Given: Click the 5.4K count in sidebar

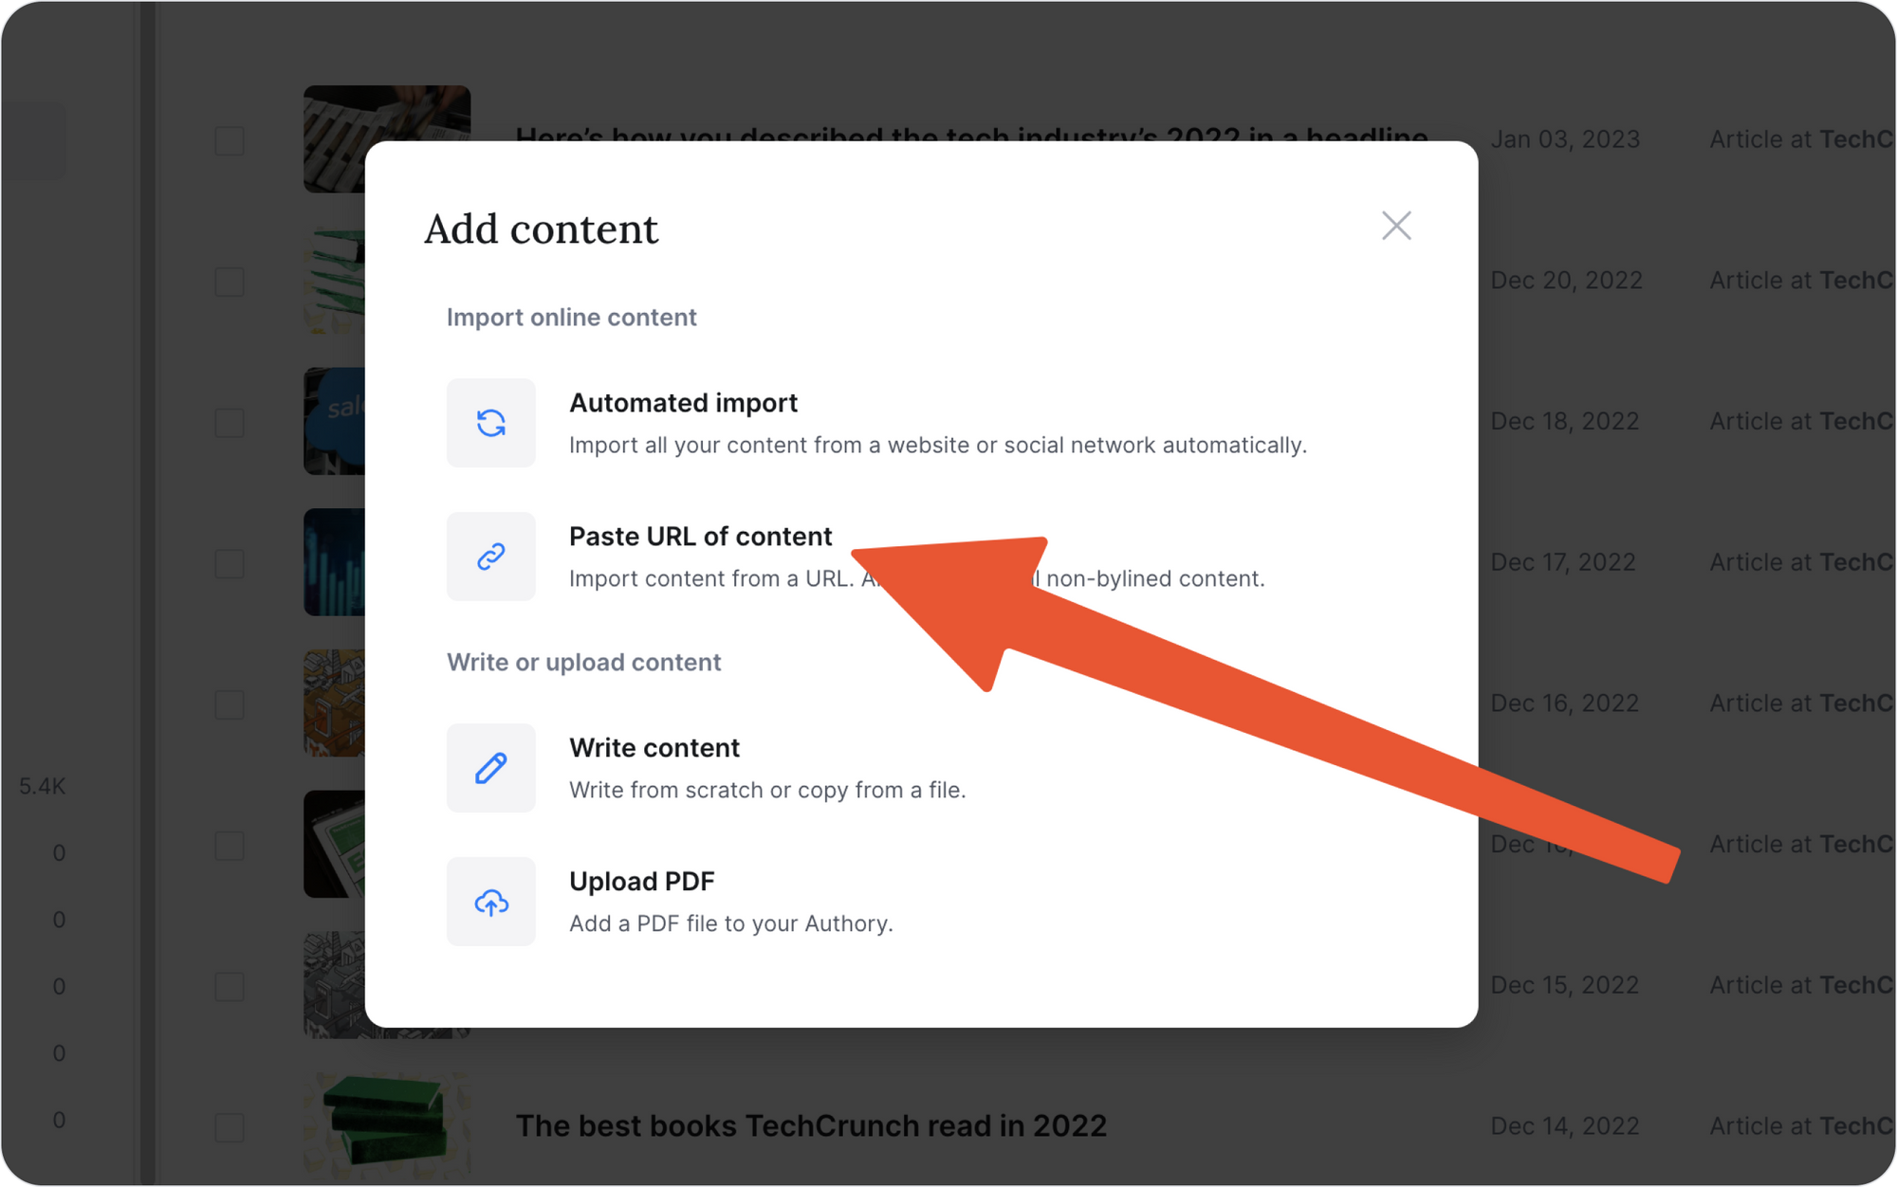Looking at the screenshot, I should (43, 786).
